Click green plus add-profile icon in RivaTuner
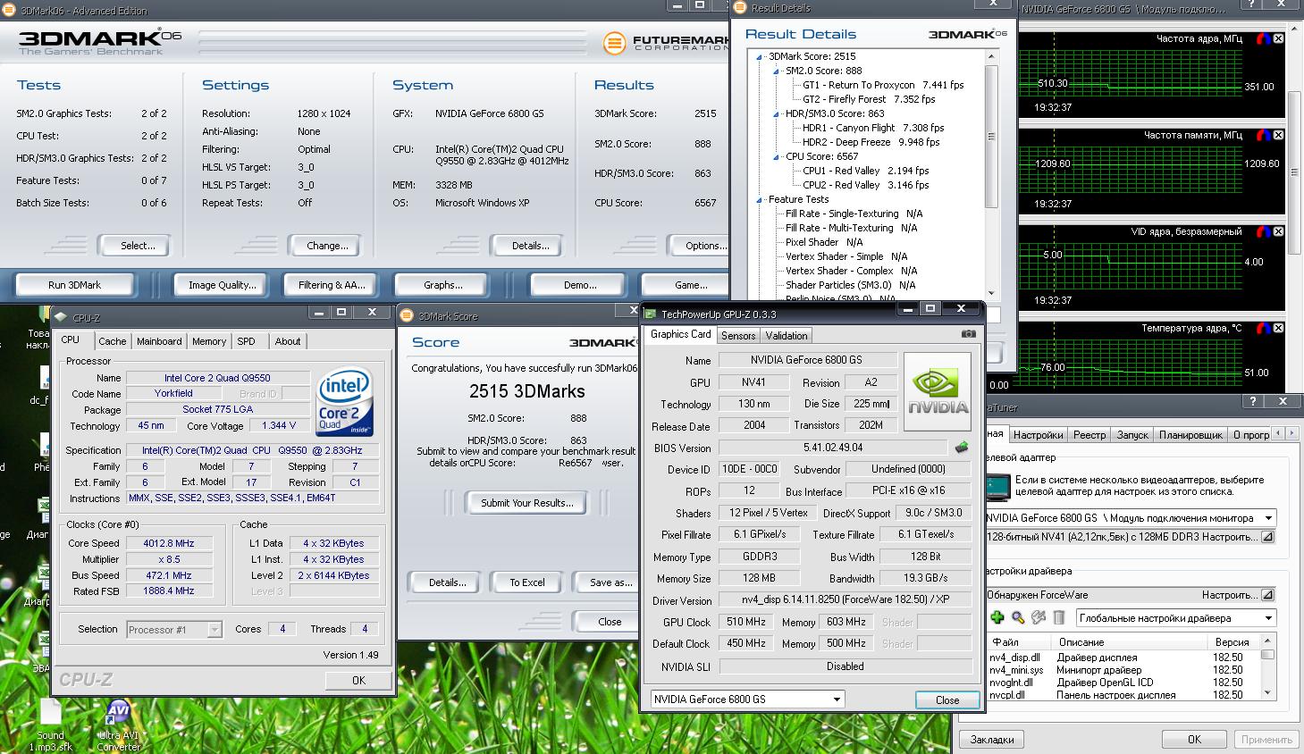1304x754 pixels. pyautogui.click(x=997, y=617)
